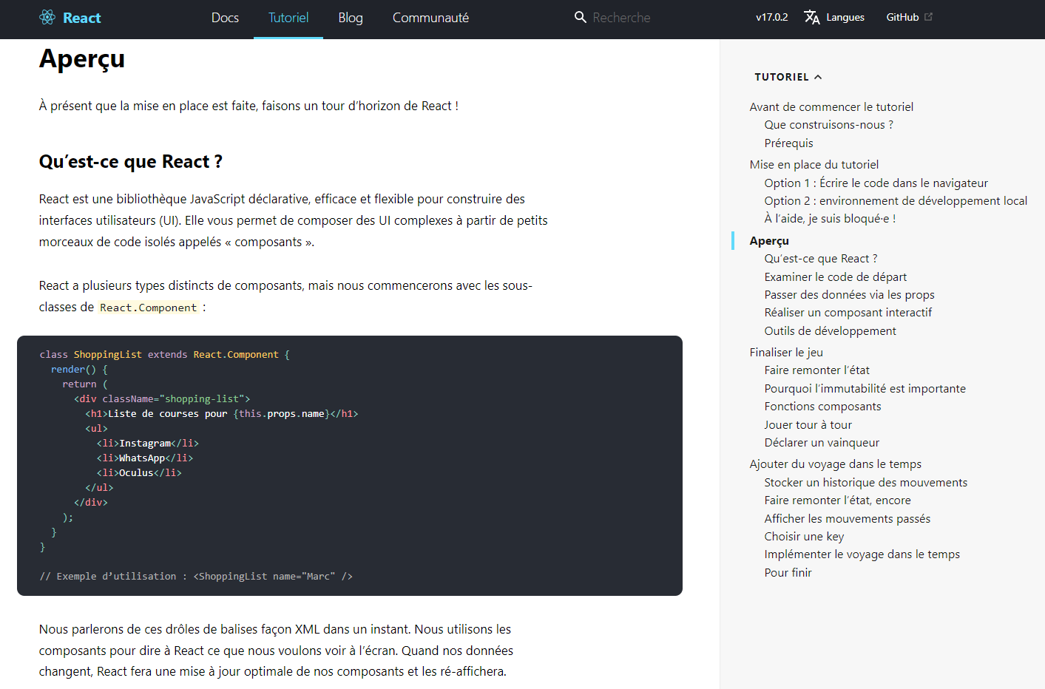Open the v17.0.2 version link

point(771,17)
